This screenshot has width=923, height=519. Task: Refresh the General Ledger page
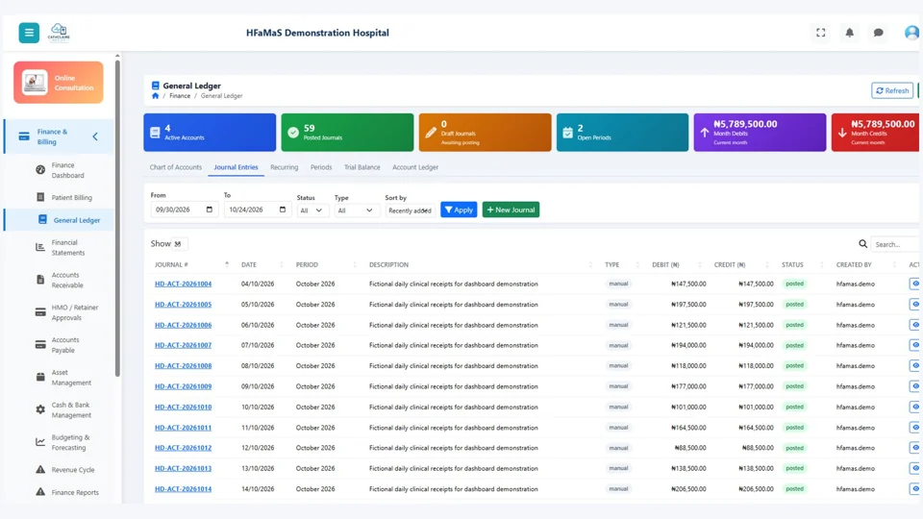892,90
